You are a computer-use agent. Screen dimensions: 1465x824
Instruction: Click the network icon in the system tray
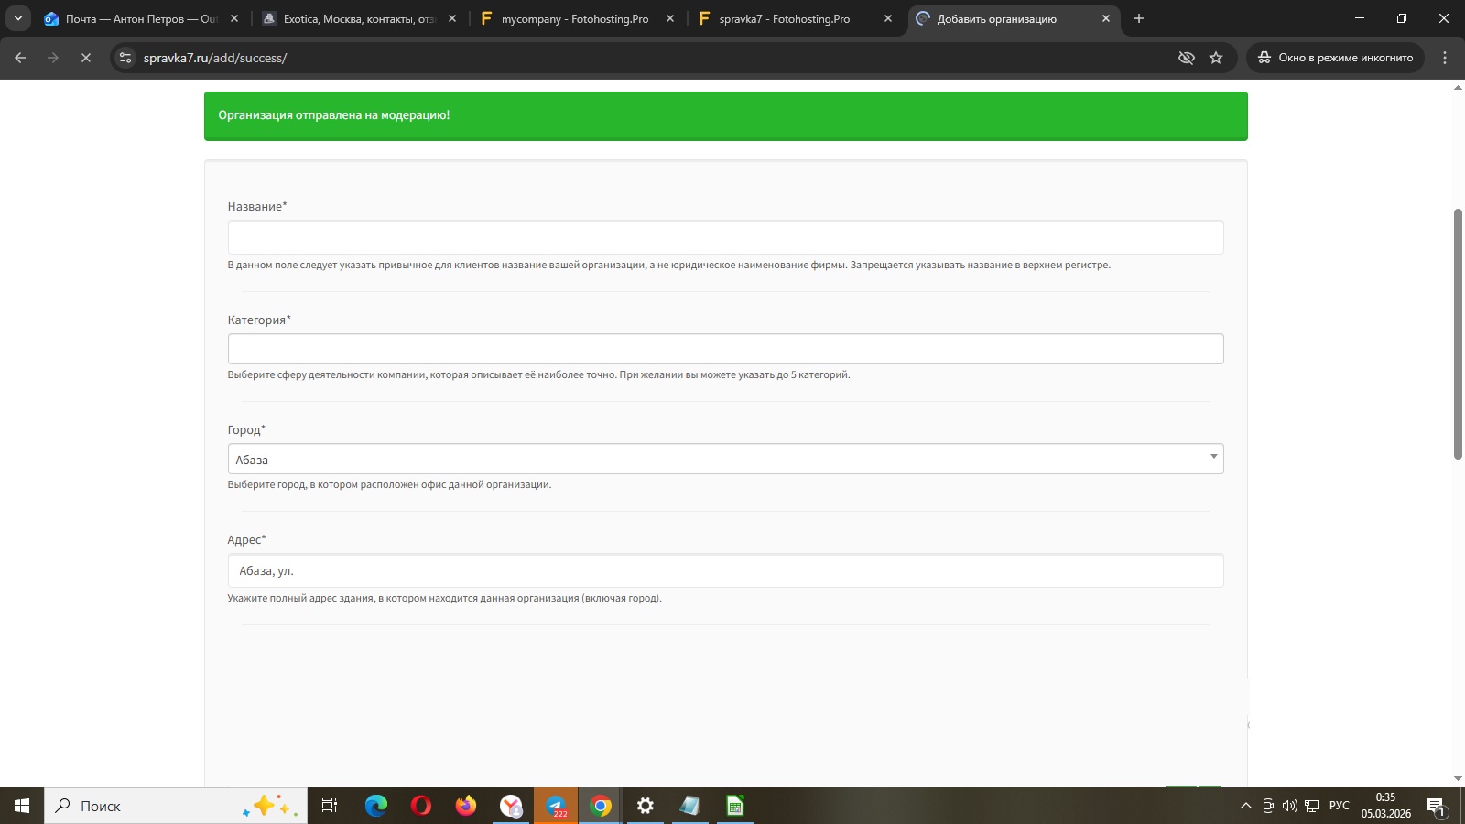(x=1312, y=806)
